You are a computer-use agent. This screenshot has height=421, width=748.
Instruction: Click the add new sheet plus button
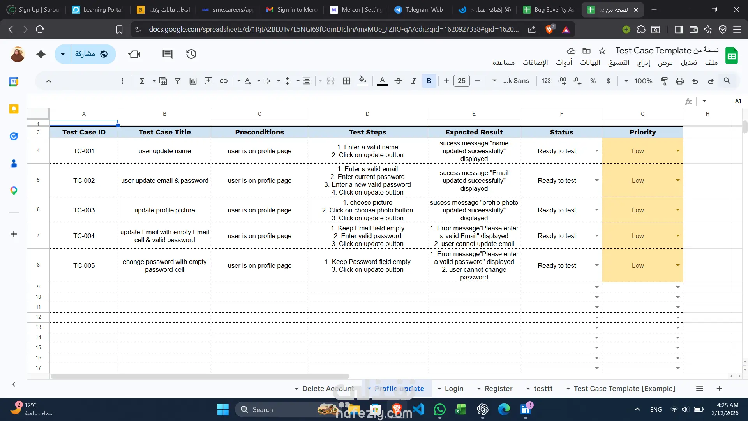point(719,389)
